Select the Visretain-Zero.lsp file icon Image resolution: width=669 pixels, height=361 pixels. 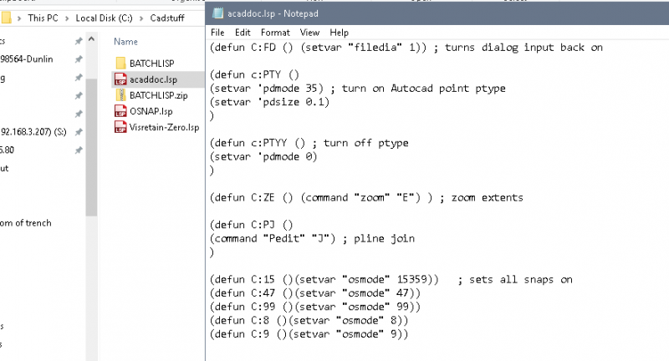(x=120, y=127)
